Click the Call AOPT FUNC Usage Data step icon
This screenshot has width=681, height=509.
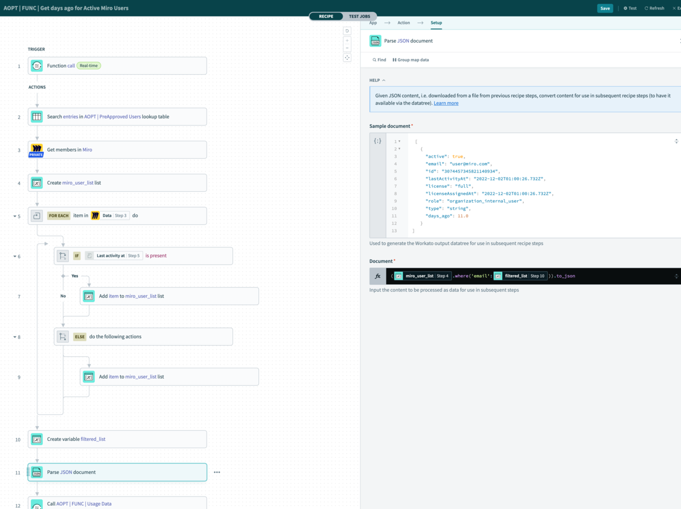tap(37, 504)
